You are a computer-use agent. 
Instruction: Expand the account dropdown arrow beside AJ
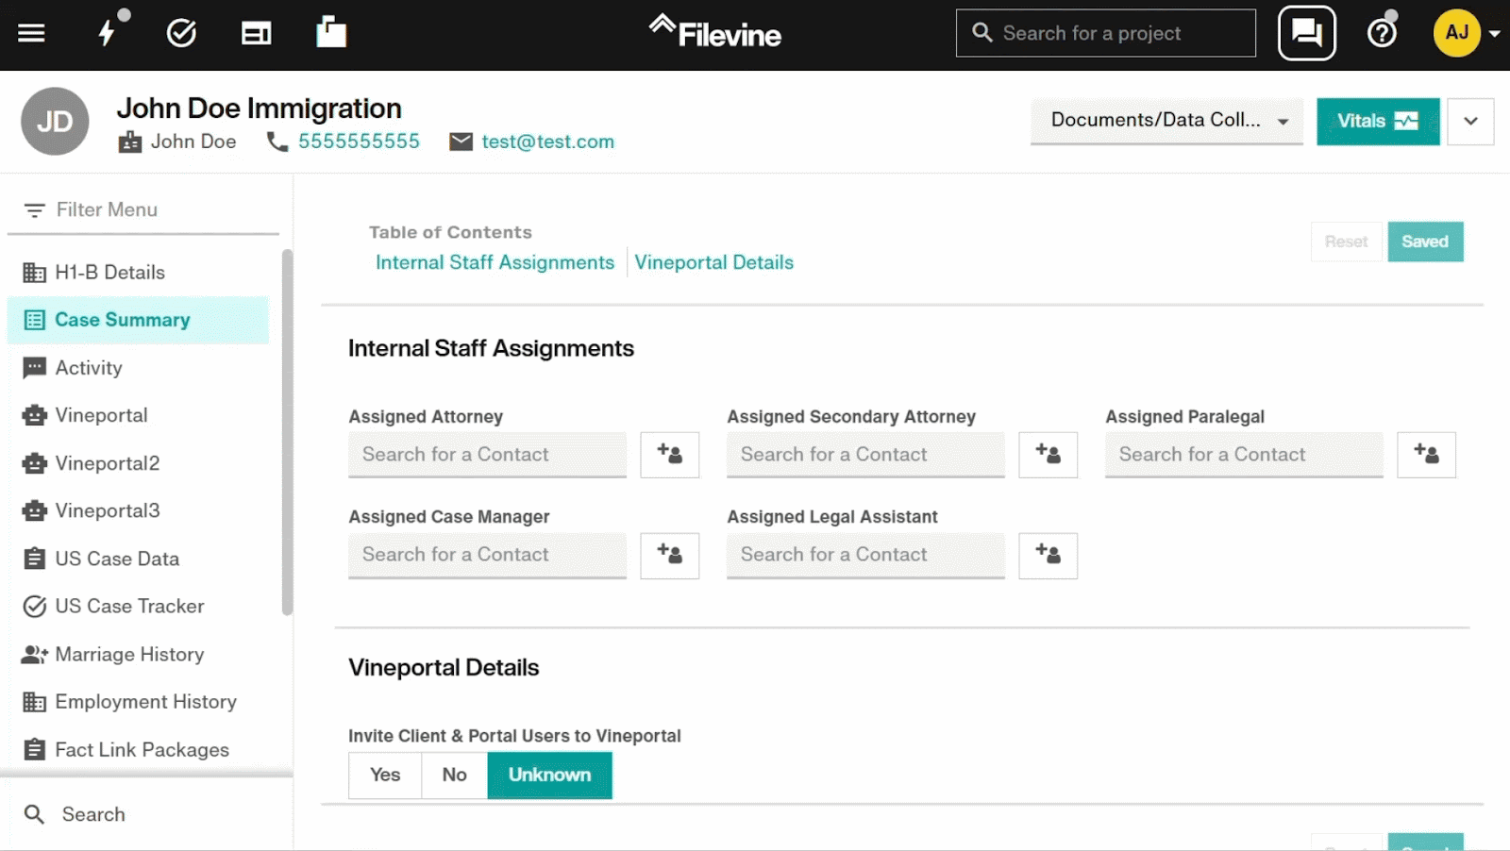1494,34
